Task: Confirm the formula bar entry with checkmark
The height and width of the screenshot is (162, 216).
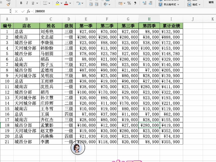Action: 23,11
